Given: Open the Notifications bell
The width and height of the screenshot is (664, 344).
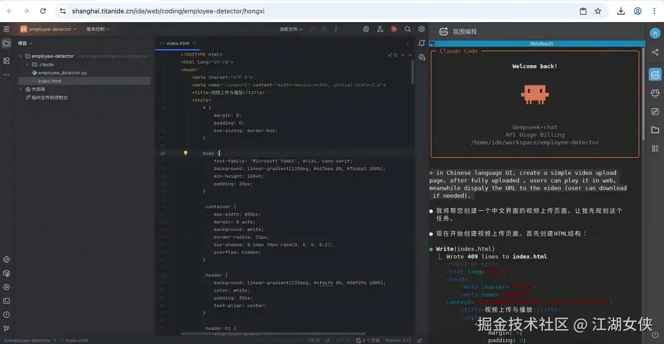Looking at the screenshot, I should click(x=422, y=43).
